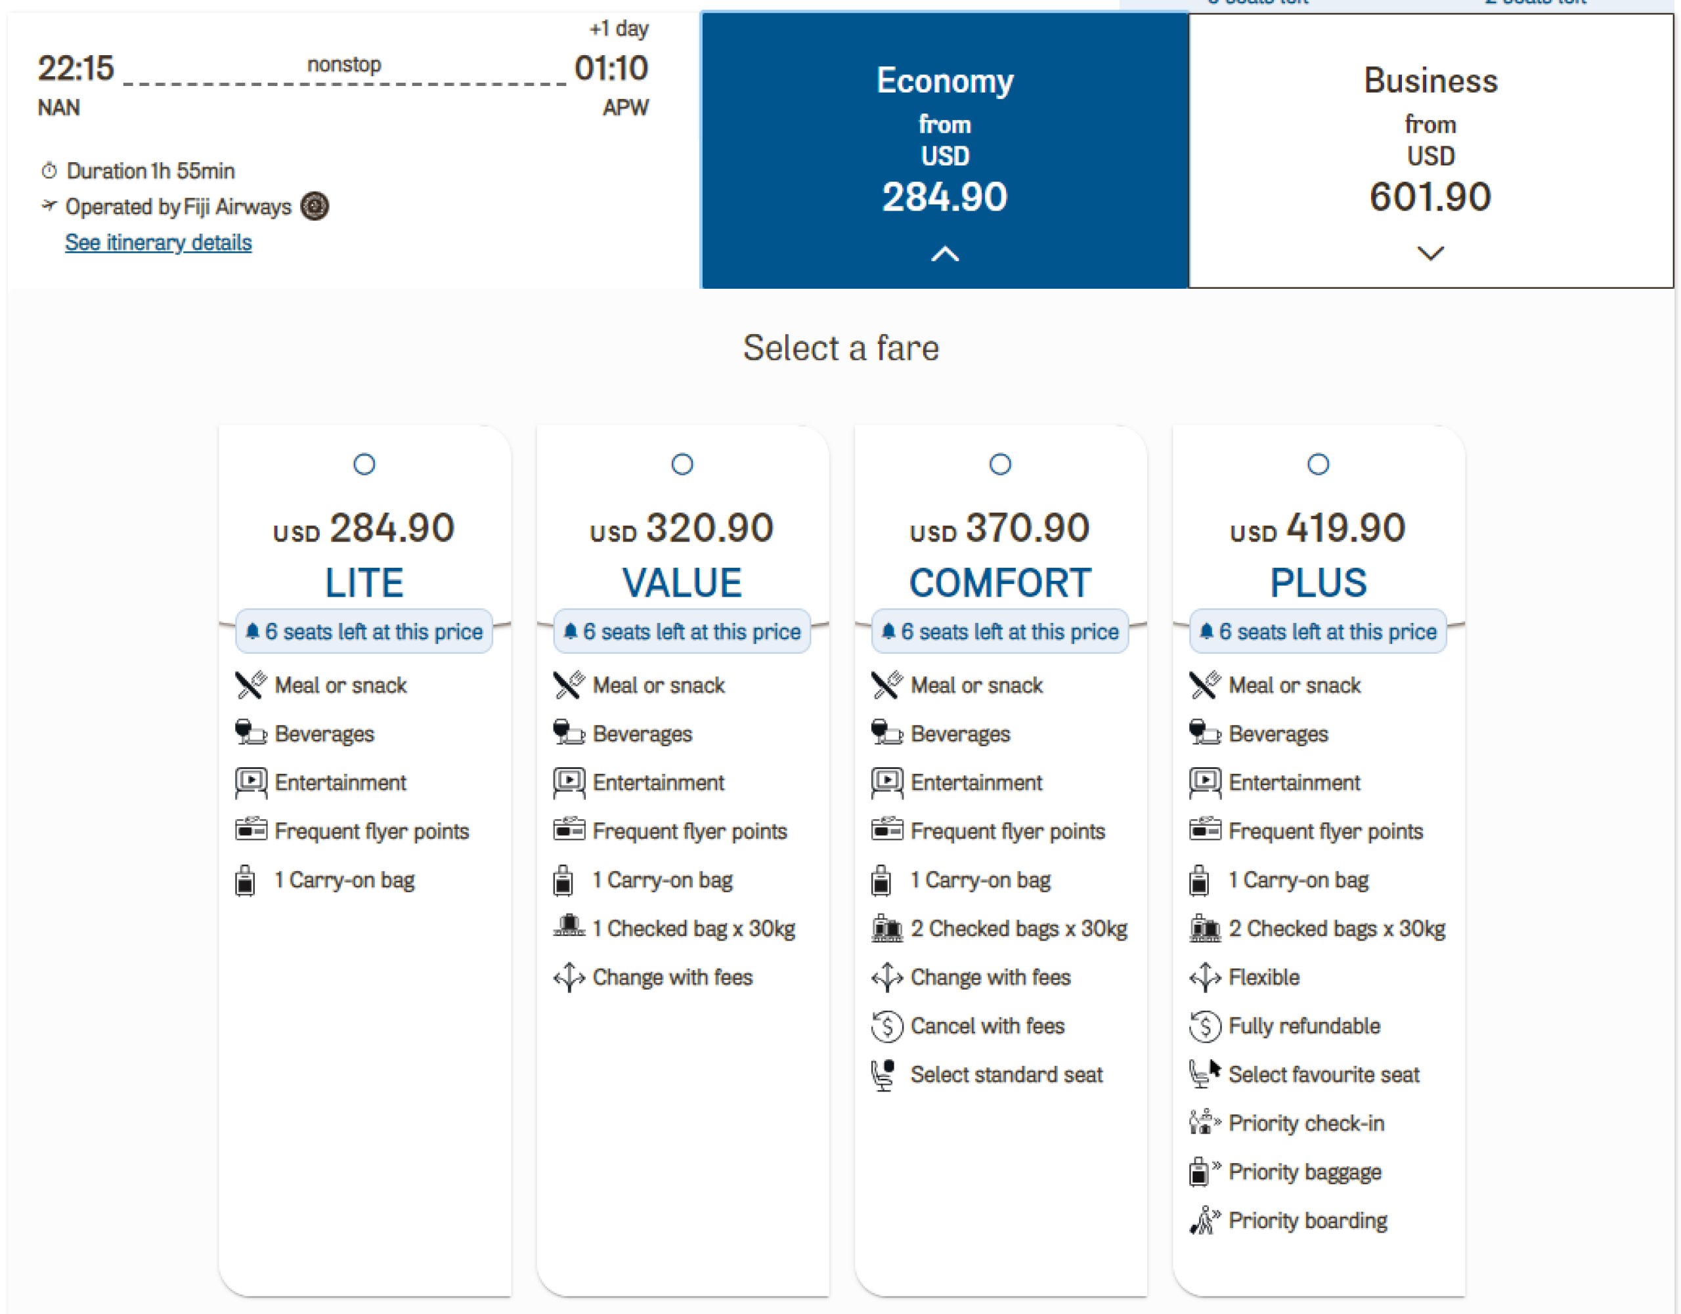1681x1314 pixels.
Task: Choose the PLUS fare radio button
Action: coord(1318,464)
